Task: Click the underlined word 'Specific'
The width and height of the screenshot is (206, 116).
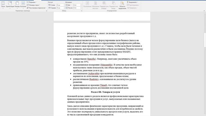Action: [x=91, y=59]
